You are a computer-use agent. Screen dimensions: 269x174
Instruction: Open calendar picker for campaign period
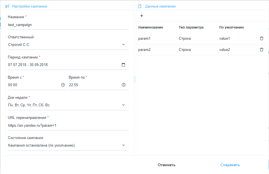click(123, 65)
